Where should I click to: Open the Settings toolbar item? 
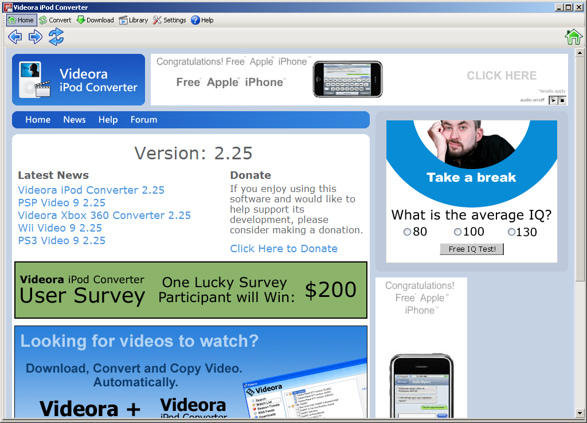(170, 20)
